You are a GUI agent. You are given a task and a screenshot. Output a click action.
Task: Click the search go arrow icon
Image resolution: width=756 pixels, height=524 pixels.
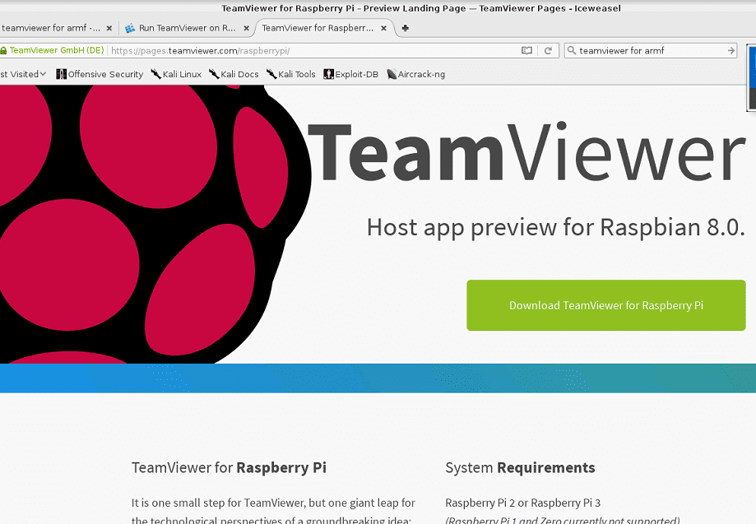coord(731,51)
